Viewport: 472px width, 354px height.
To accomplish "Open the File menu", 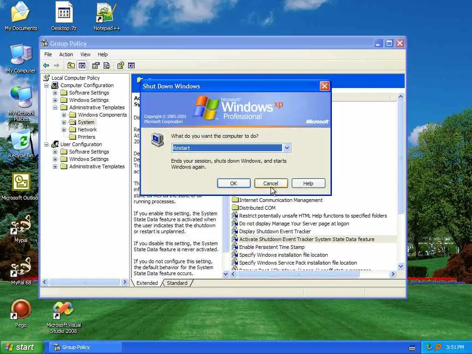I will [x=48, y=54].
